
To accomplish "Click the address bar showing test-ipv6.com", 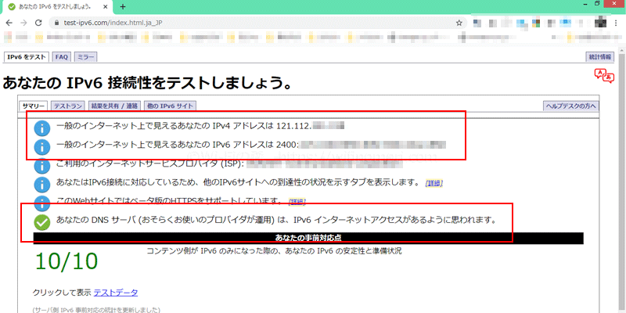I will (256, 23).
